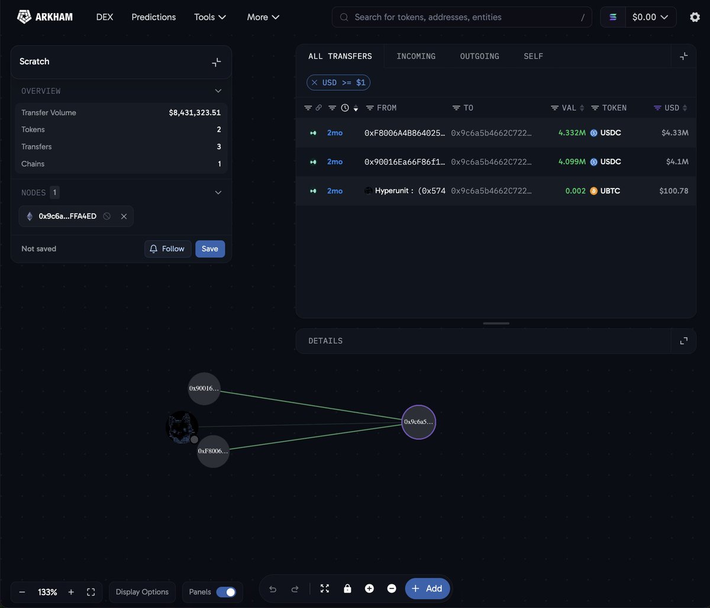The height and width of the screenshot is (608, 710).
Task: Open the $0.00 wallet dropdown
Action: [x=651, y=17]
